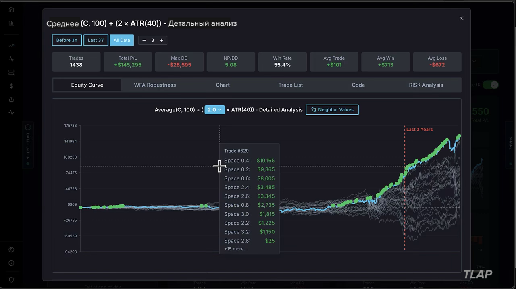
Task: Select the Before 3Y period filter
Action: tap(67, 40)
